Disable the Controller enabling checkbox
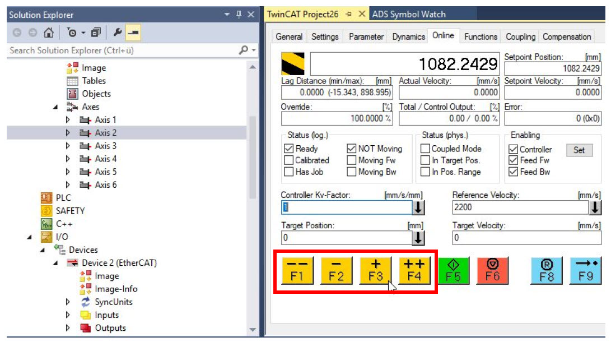Viewport: 611px width, 351px height. (x=513, y=149)
